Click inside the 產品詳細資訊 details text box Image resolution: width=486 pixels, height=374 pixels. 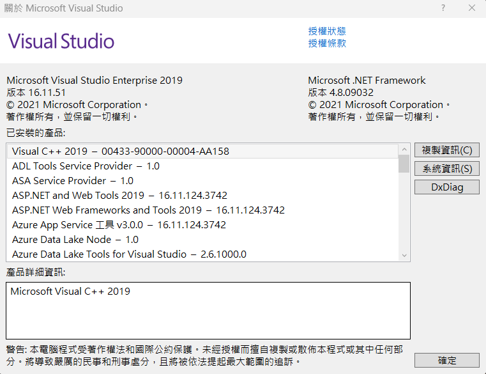(208, 311)
